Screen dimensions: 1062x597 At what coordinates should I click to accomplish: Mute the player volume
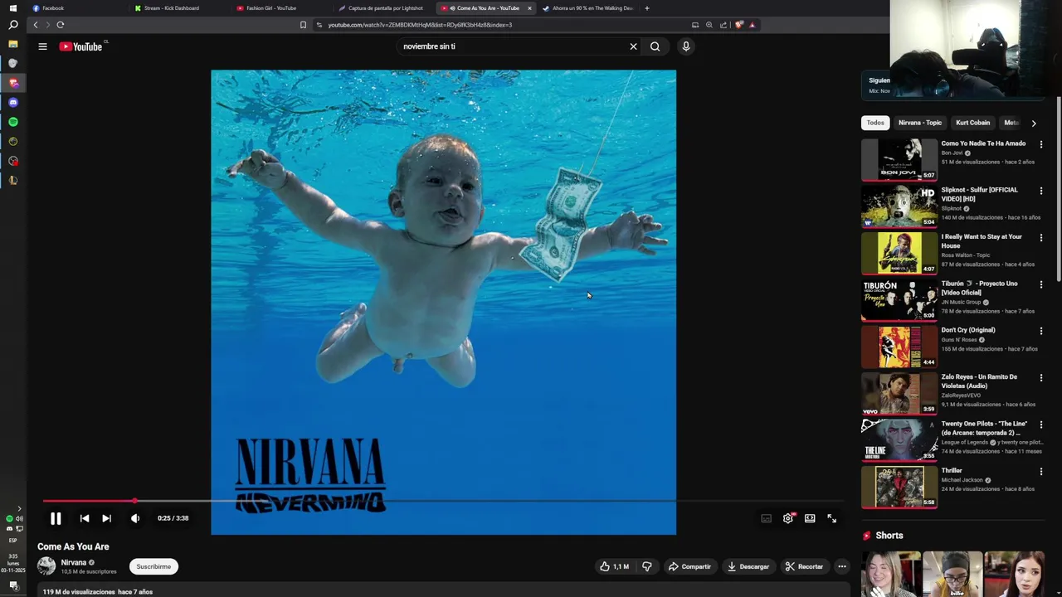[135, 518]
